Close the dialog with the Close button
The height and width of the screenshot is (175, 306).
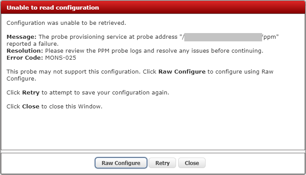click(x=192, y=163)
